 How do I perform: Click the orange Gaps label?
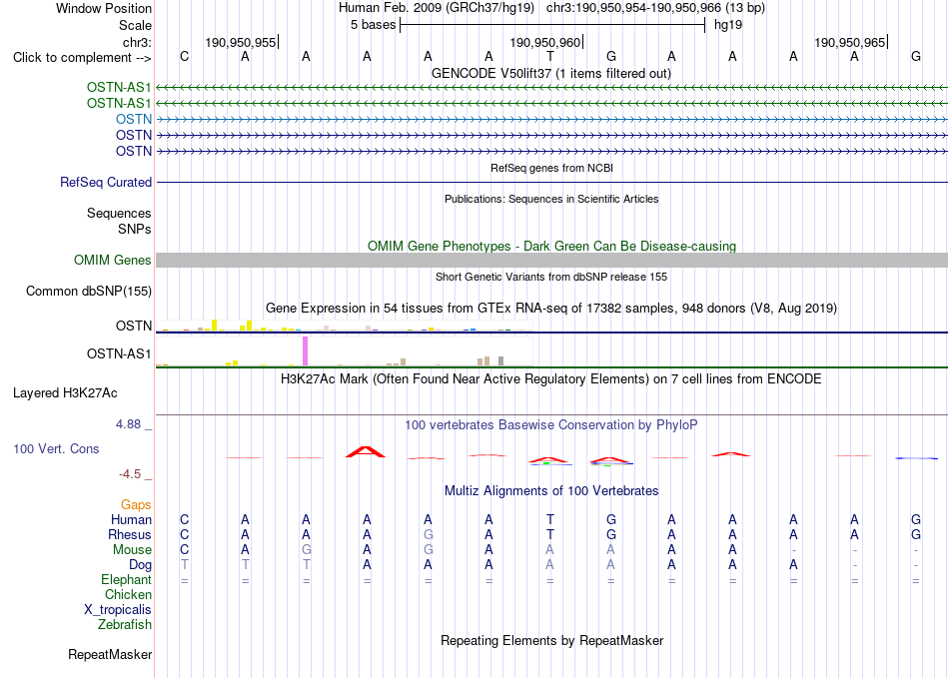tap(136, 504)
